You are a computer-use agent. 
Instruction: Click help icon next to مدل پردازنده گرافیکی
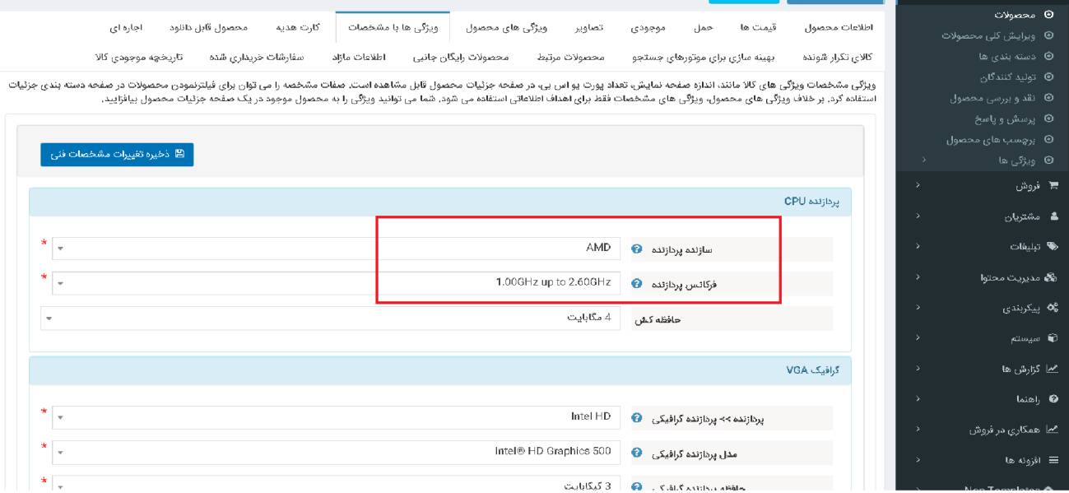[636, 453]
